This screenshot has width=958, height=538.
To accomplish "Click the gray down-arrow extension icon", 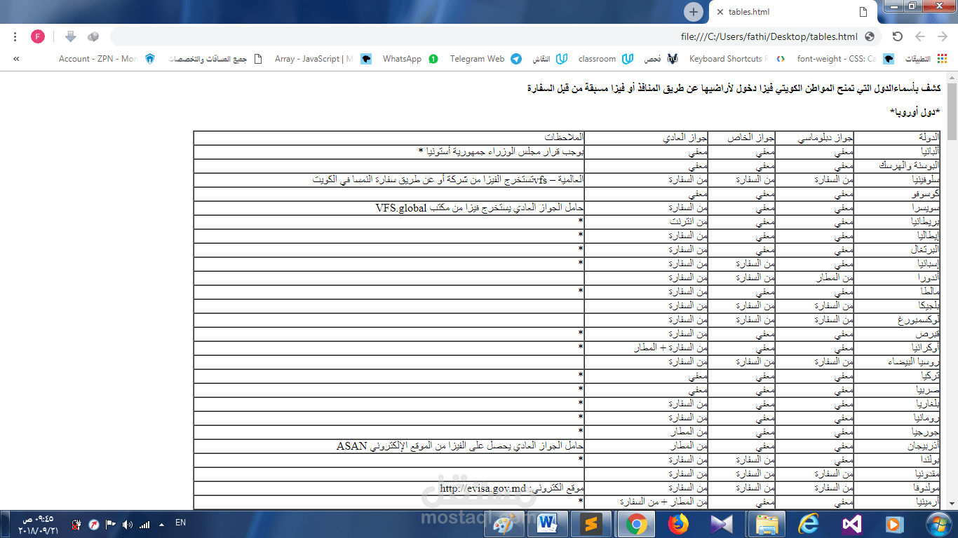I will click(70, 36).
